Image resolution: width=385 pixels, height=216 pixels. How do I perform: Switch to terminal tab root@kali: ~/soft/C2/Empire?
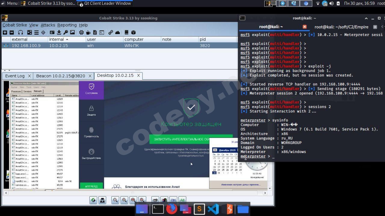point(341,27)
